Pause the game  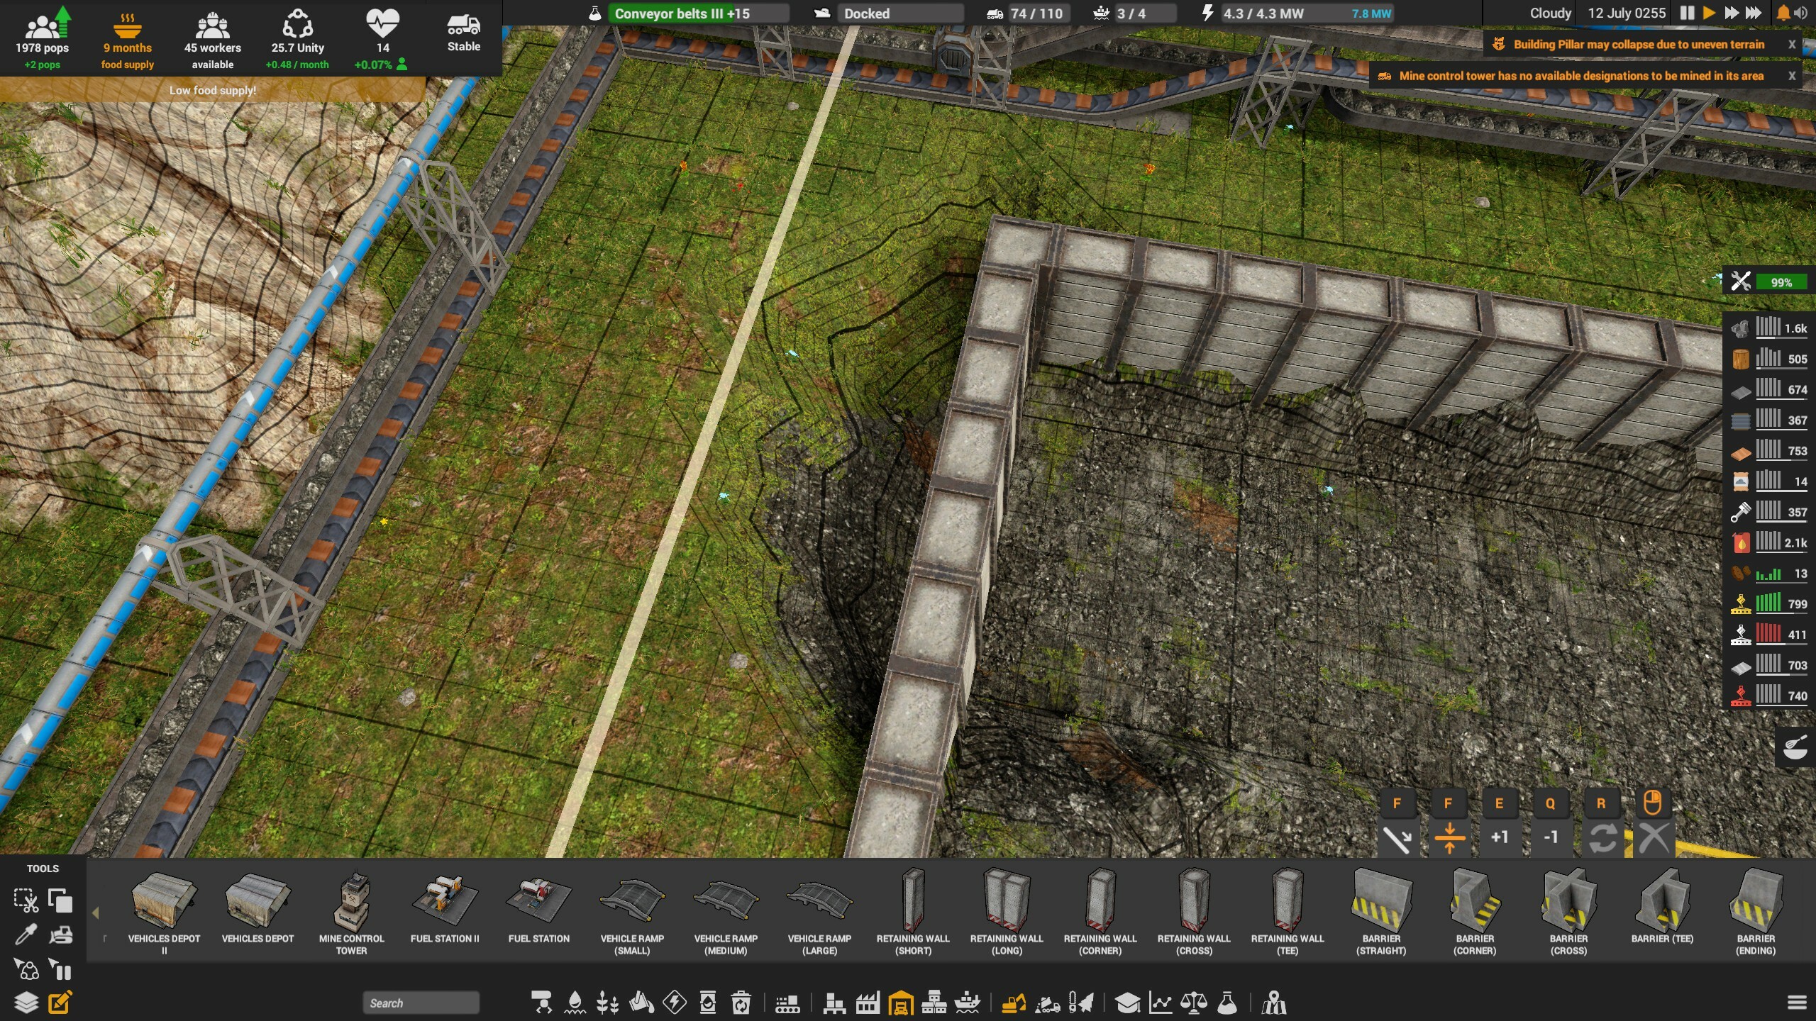[1687, 13]
